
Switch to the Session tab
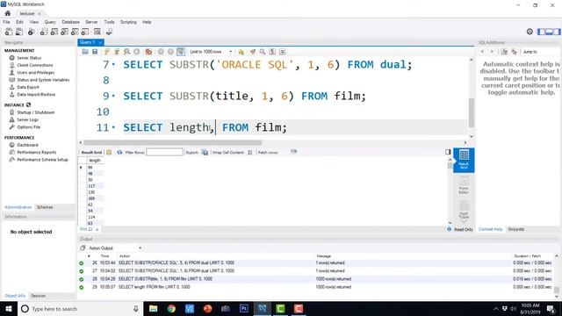tap(38, 296)
